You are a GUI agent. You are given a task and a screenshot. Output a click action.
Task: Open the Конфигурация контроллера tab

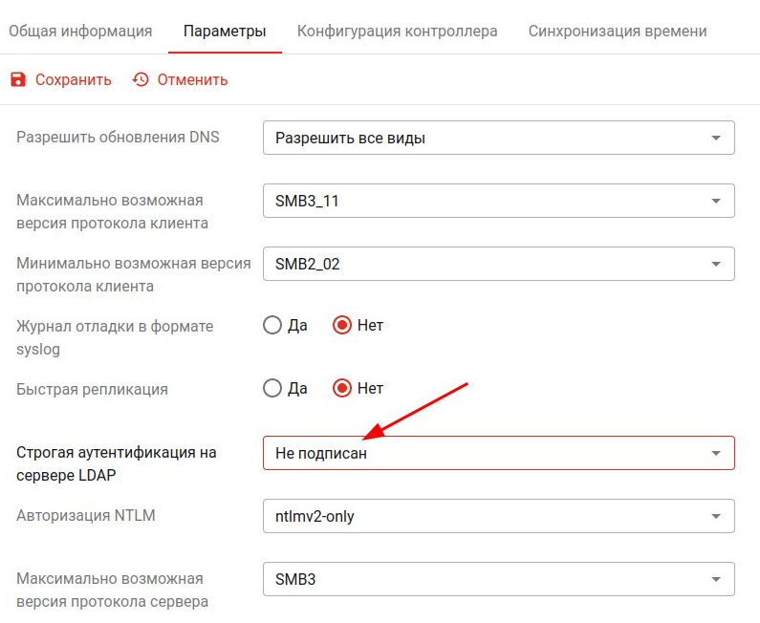coord(398,32)
